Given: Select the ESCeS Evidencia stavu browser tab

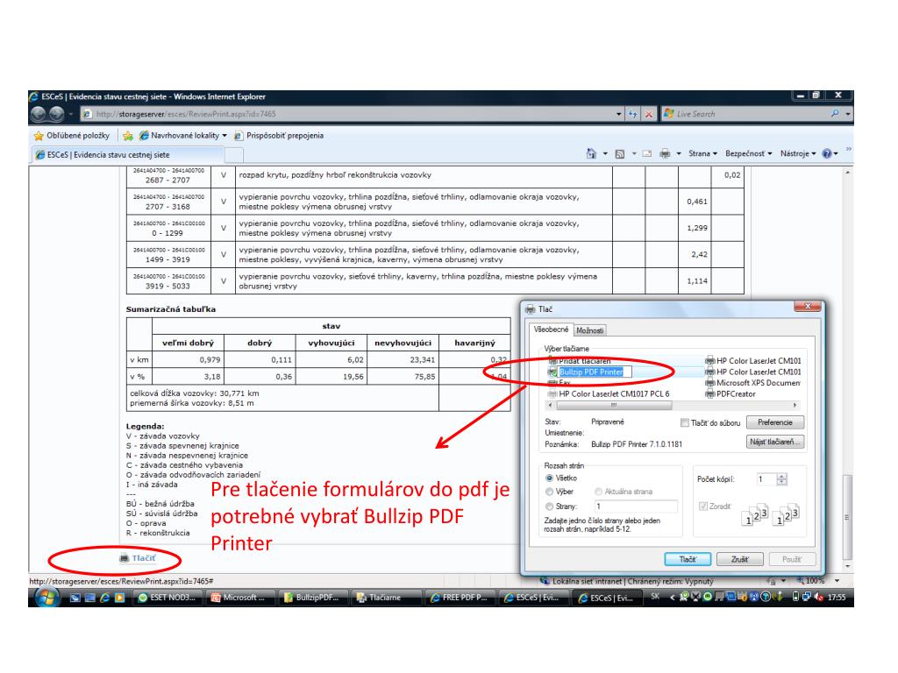Looking at the screenshot, I should 129,154.
